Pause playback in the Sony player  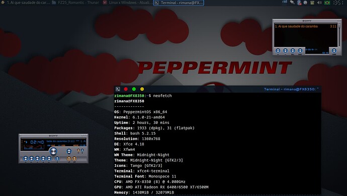(37, 159)
